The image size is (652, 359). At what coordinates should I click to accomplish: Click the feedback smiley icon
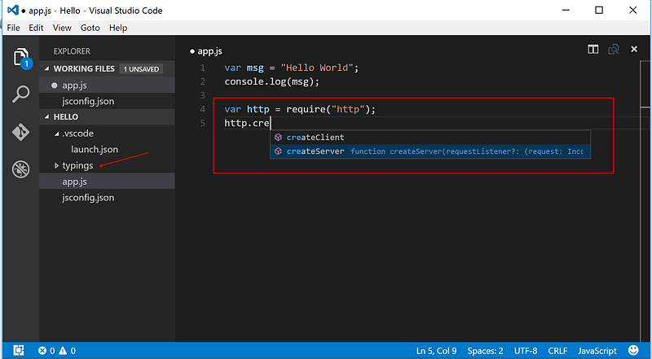point(633,350)
